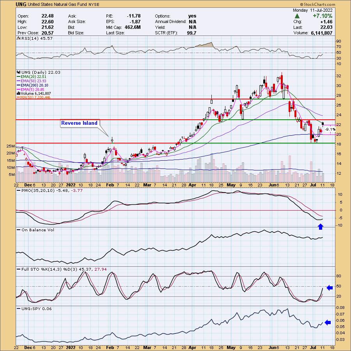Select the 'United States Natural Gas Fund' name
The width and height of the screenshot is (351, 351).
[x=57, y=4]
